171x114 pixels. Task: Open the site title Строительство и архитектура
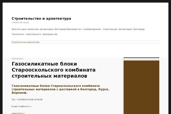[41, 19]
